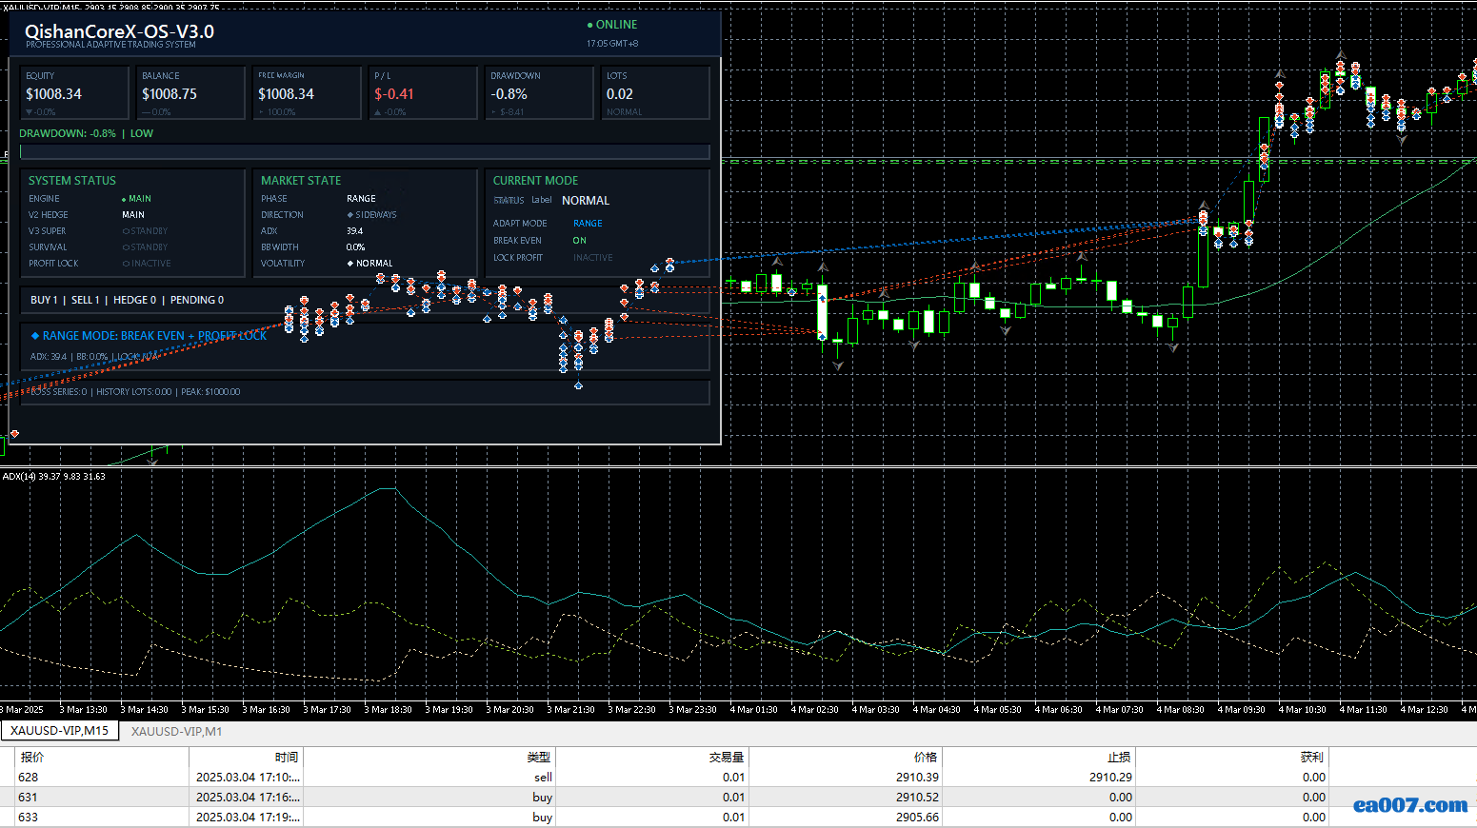Click the blue diamond beside RANGE MODE
This screenshot has width=1477, height=828.
(35, 336)
